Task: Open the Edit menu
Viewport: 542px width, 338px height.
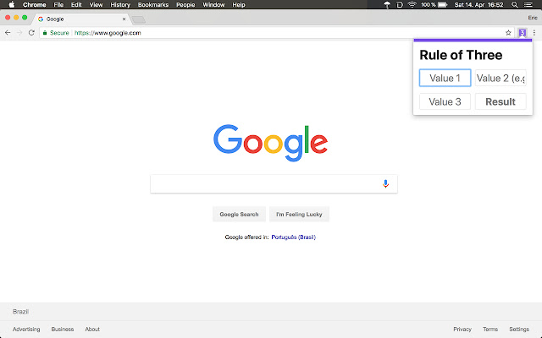Action: 76,5
